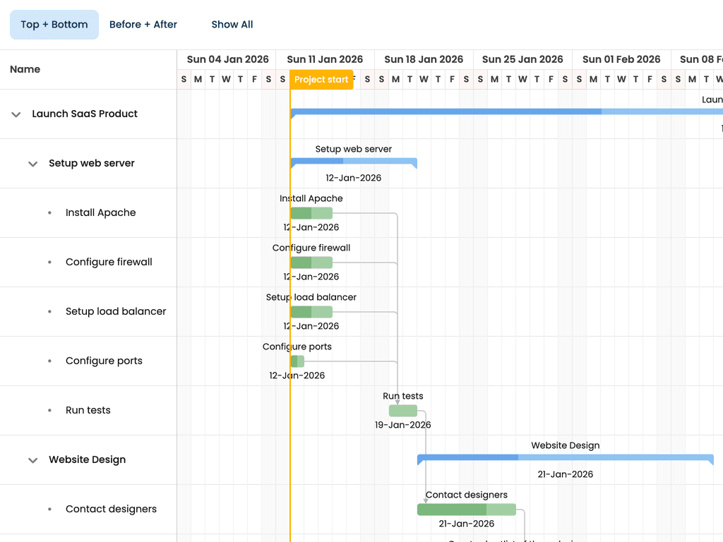Click the Setup web server summary bar

(x=354, y=162)
